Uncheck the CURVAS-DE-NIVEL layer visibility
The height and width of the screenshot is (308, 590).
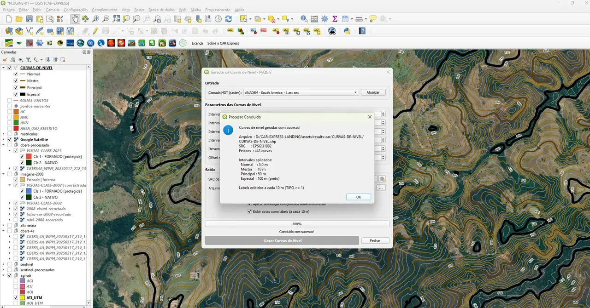click(x=10, y=68)
